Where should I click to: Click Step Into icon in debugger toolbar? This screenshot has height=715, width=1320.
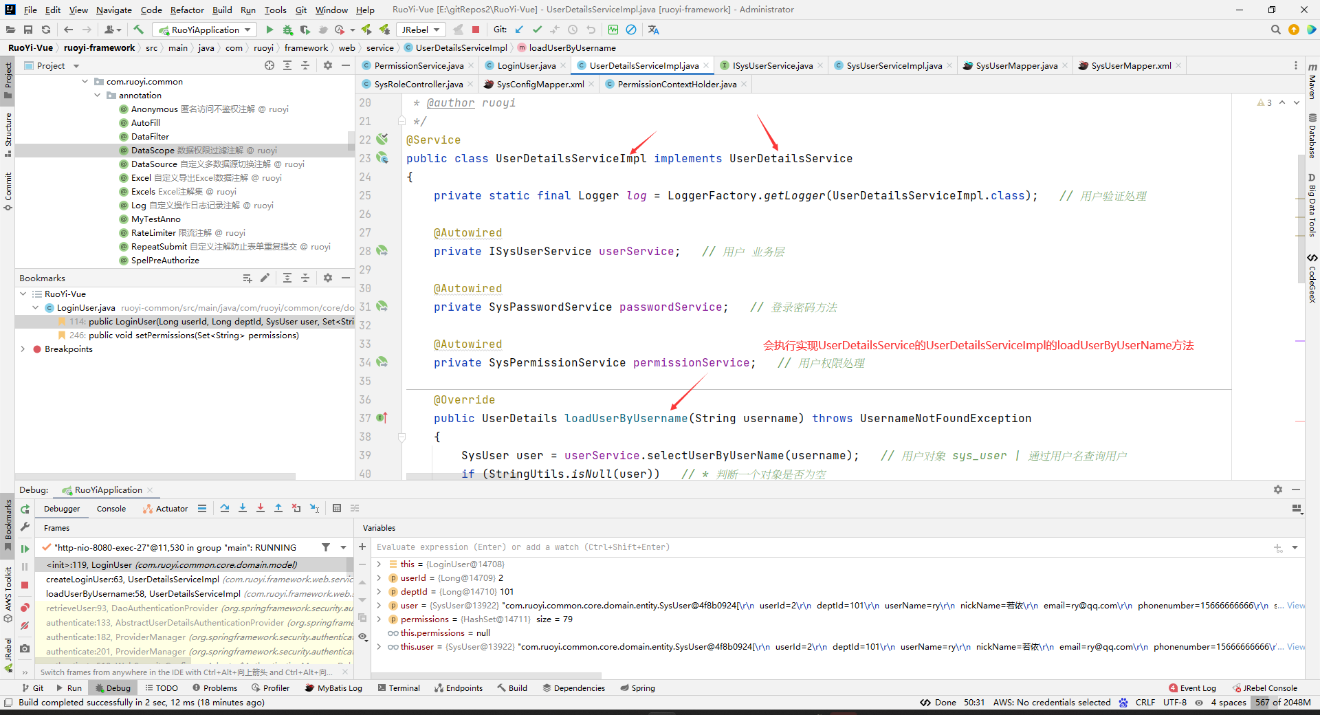(243, 508)
